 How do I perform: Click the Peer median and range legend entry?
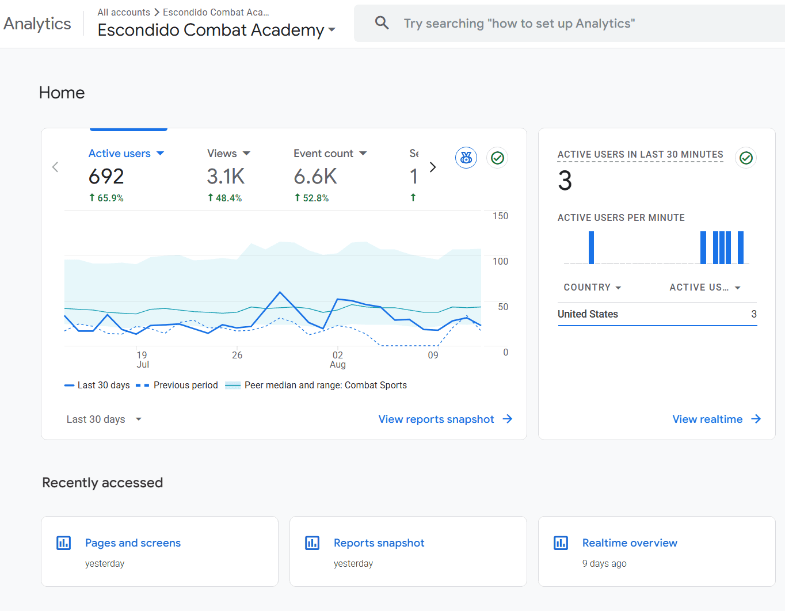315,385
